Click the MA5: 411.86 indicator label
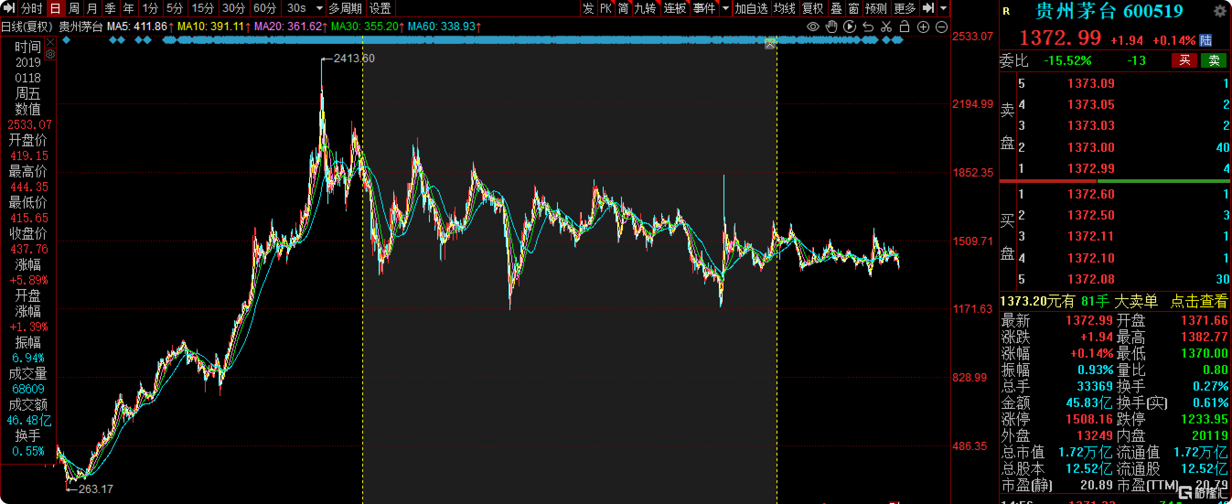1232x504 pixels. click(x=137, y=27)
